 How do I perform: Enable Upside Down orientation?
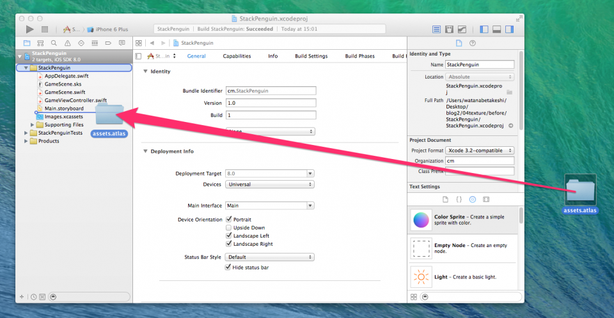[229, 227]
